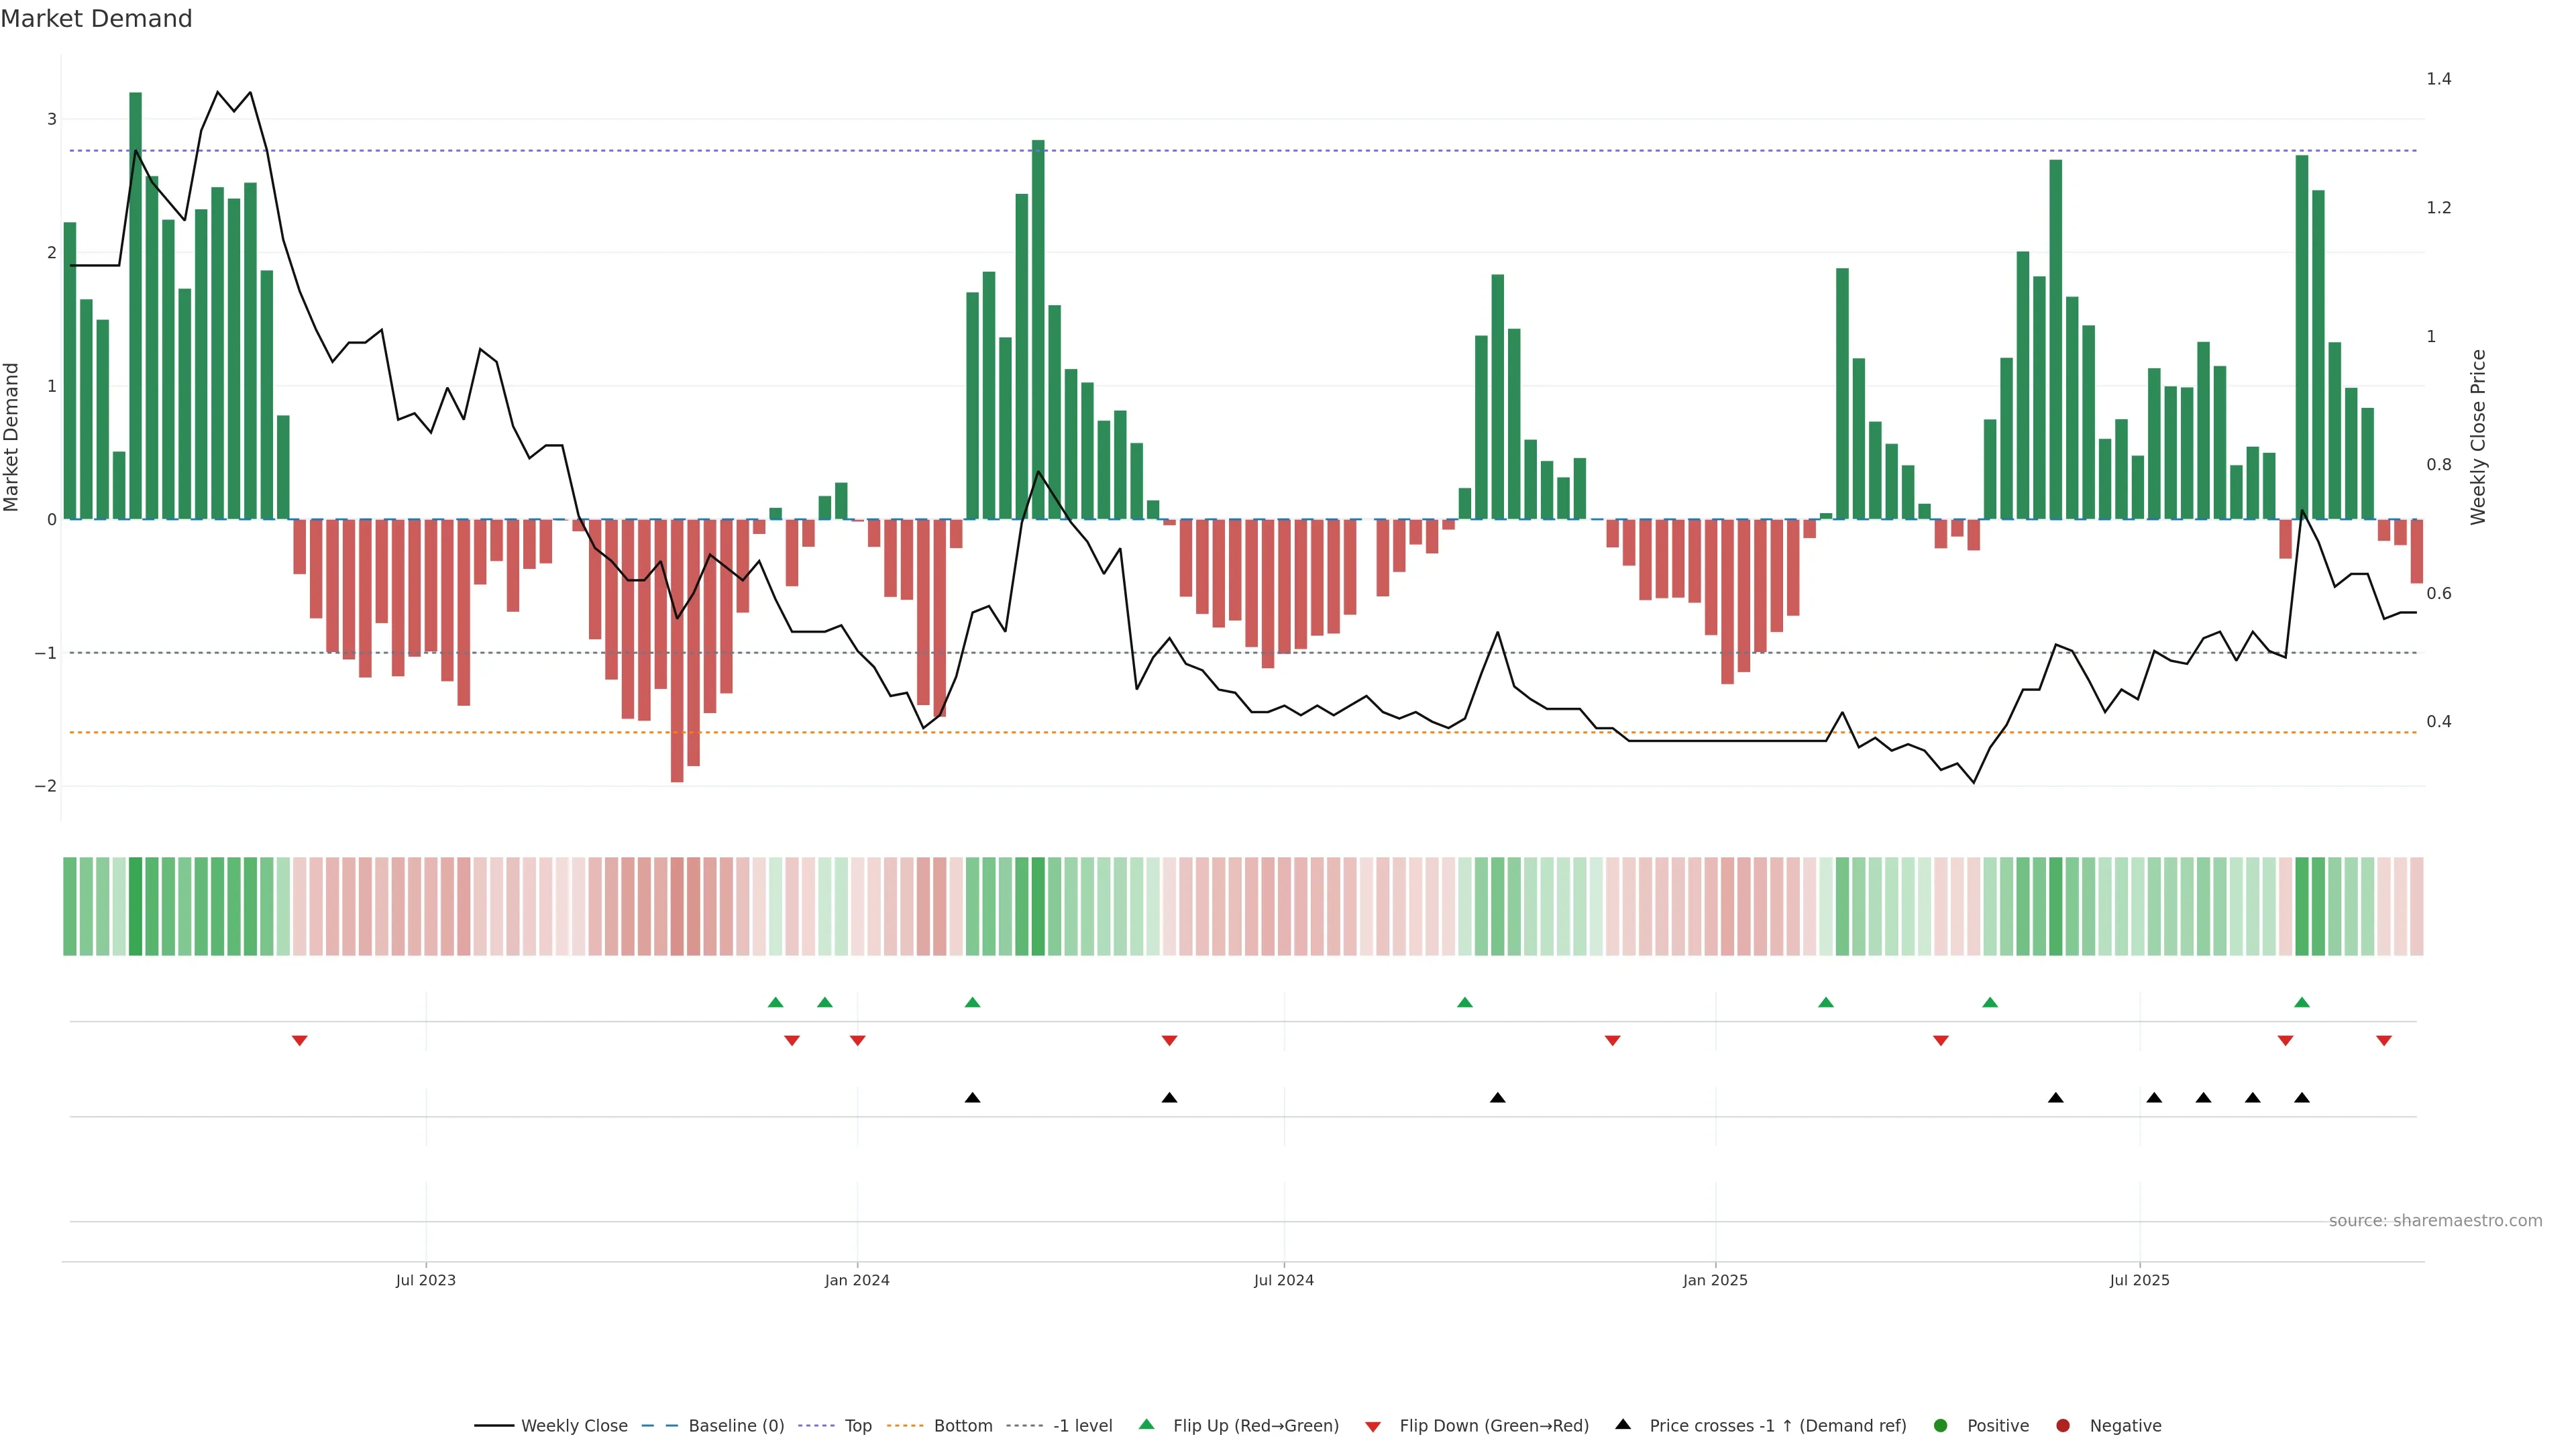Click first green flip-up triangle marker

pos(775,1002)
